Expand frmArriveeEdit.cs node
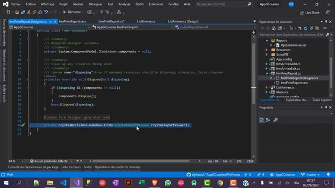 (266, 68)
